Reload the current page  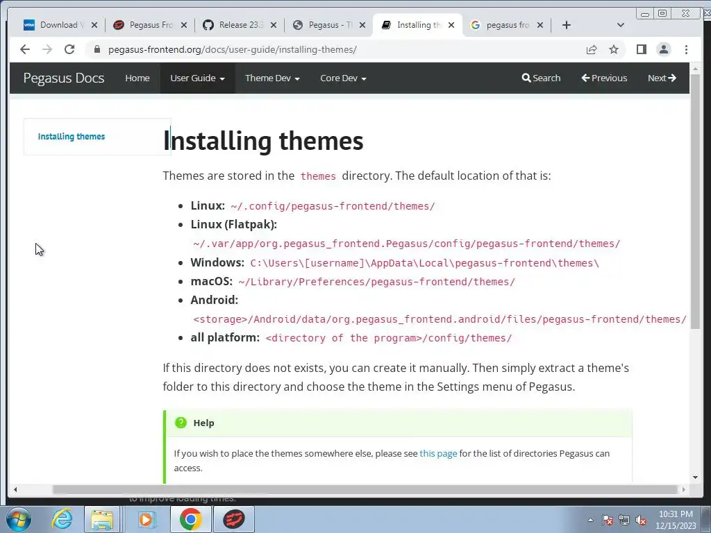(x=69, y=49)
